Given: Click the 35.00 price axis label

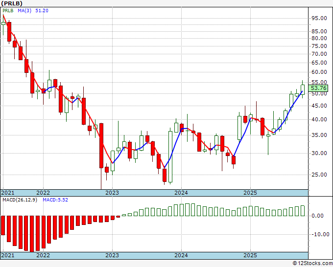Looking at the screenshot, I should point(319,135).
